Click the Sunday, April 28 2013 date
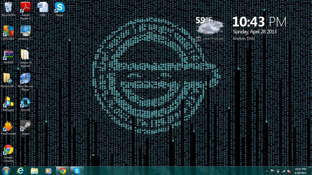 tap(255, 32)
